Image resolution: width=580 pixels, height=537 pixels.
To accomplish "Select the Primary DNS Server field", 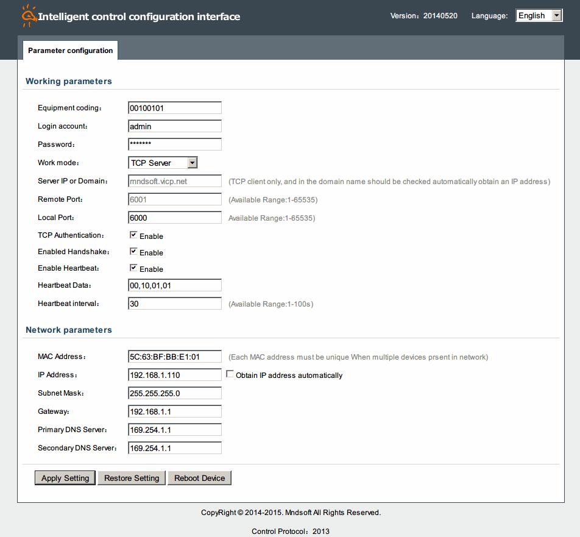I will coord(175,430).
